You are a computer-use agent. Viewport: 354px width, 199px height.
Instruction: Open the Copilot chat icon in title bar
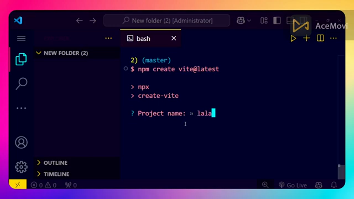click(x=241, y=20)
